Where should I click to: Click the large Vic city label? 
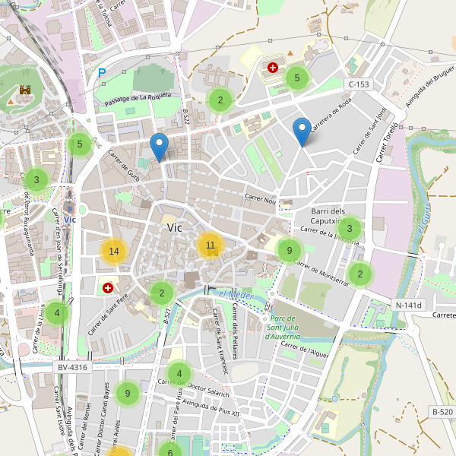175,228
